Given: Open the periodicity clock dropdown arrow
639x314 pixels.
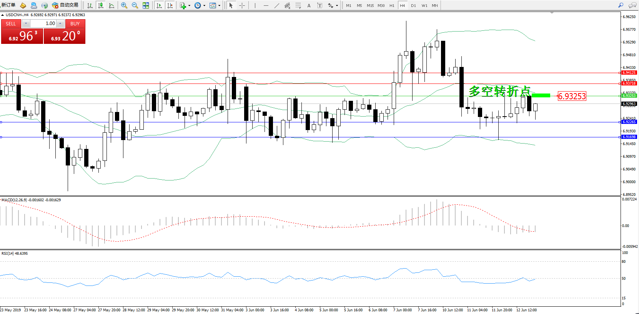Looking at the screenshot, I should (204, 5).
